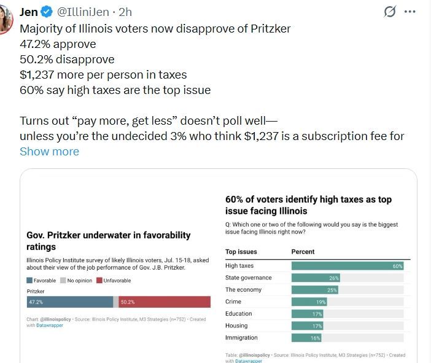Click the State governance 26% bar
The image size is (431, 363).
point(315,278)
